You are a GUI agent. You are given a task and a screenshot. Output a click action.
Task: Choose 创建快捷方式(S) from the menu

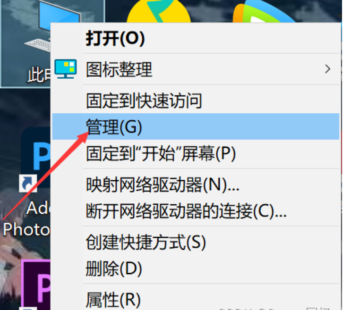[x=196, y=242]
